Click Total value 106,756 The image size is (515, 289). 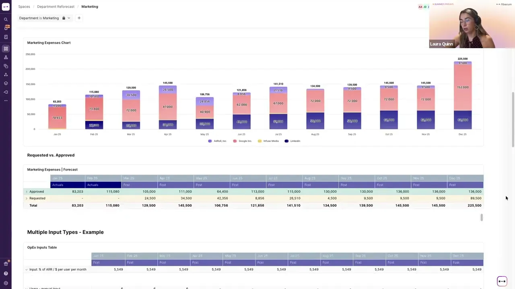[x=221, y=206]
